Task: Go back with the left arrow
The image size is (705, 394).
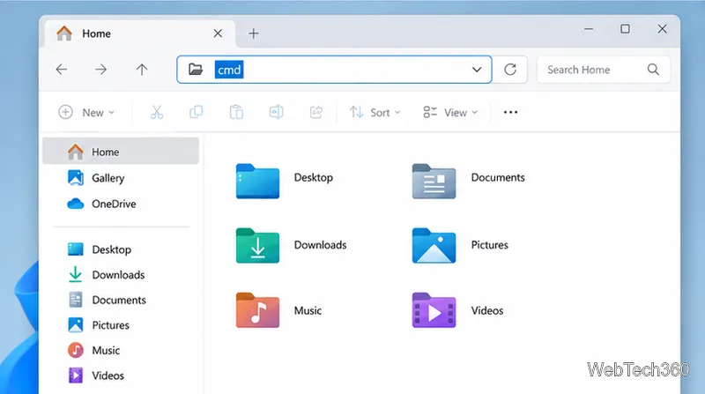Action: [x=62, y=70]
